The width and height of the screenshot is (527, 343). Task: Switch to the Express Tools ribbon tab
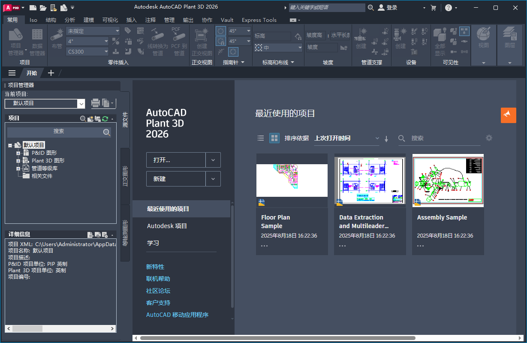coord(259,20)
